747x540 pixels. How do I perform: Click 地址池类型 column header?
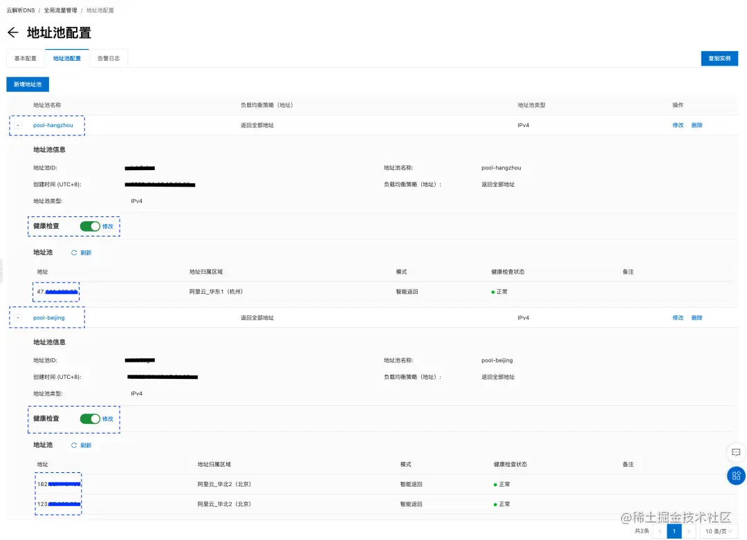(x=532, y=105)
